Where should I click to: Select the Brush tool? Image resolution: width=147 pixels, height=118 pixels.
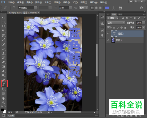3,49
